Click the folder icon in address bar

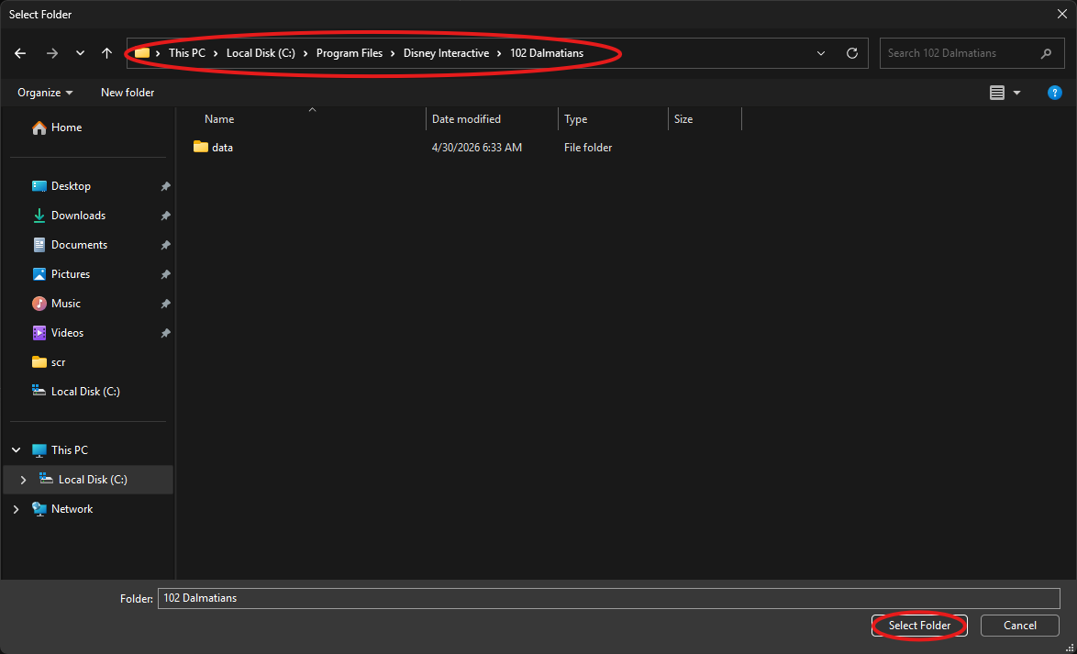tap(142, 53)
